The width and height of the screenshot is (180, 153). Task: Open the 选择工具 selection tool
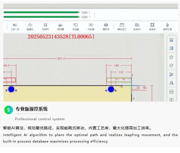coord(167,26)
